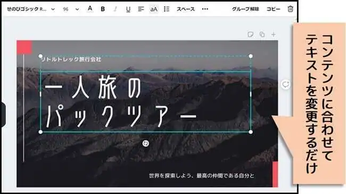Click the コピー copy button
The image size is (346, 194).
(274, 9)
